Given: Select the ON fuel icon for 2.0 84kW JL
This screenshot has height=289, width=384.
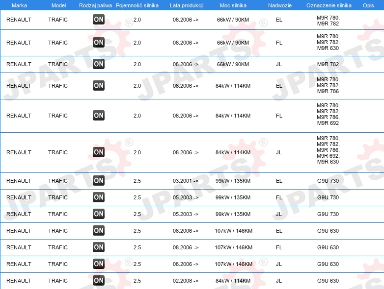Looking at the screenshot, I should pos(99,152).
